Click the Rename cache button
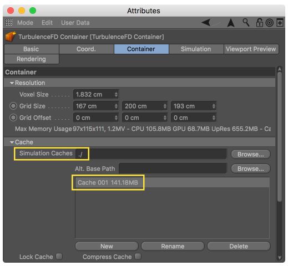Viewport: 288px width, 266px height. pyautogui.click(x=173, y=246)
